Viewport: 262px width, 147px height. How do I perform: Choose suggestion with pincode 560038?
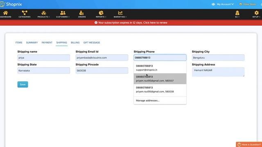pos(160,89)
